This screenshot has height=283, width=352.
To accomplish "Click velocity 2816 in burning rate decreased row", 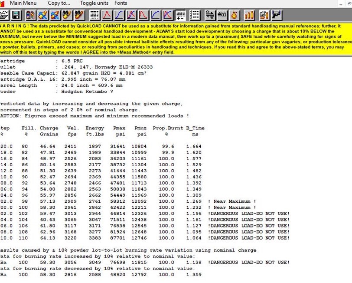I will 70,275.
